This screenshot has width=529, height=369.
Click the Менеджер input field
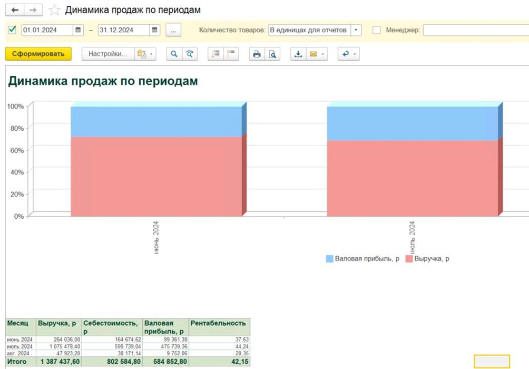pyautogui.click(x=474, y=30)
